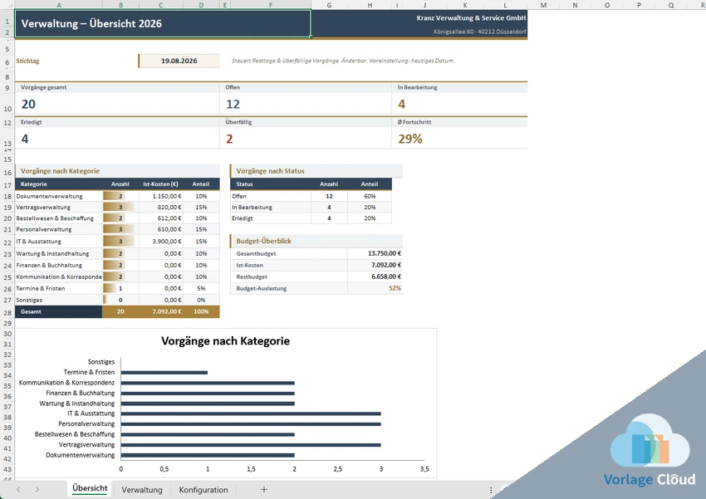706x499 pixels.
Task: Select column G header
Action: [x=329, y=5]
